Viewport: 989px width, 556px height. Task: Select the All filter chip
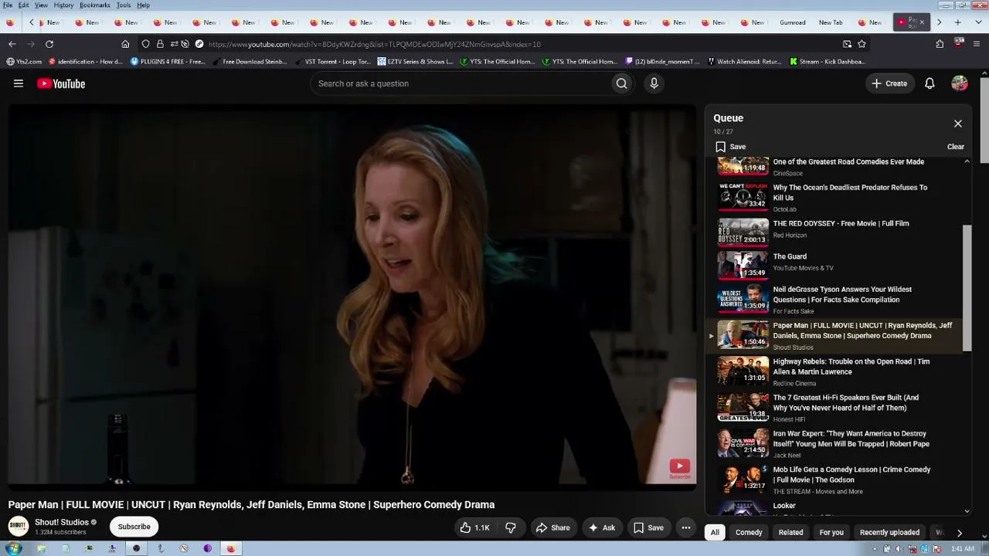(715, 532)
